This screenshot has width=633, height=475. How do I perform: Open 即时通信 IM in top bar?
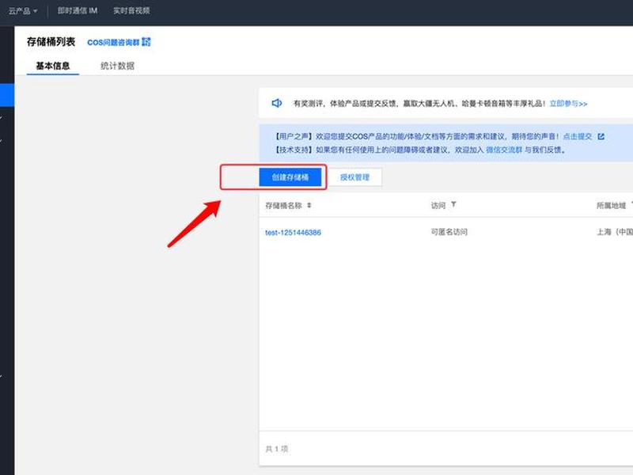pyautogui.click(x=77, y=11)
